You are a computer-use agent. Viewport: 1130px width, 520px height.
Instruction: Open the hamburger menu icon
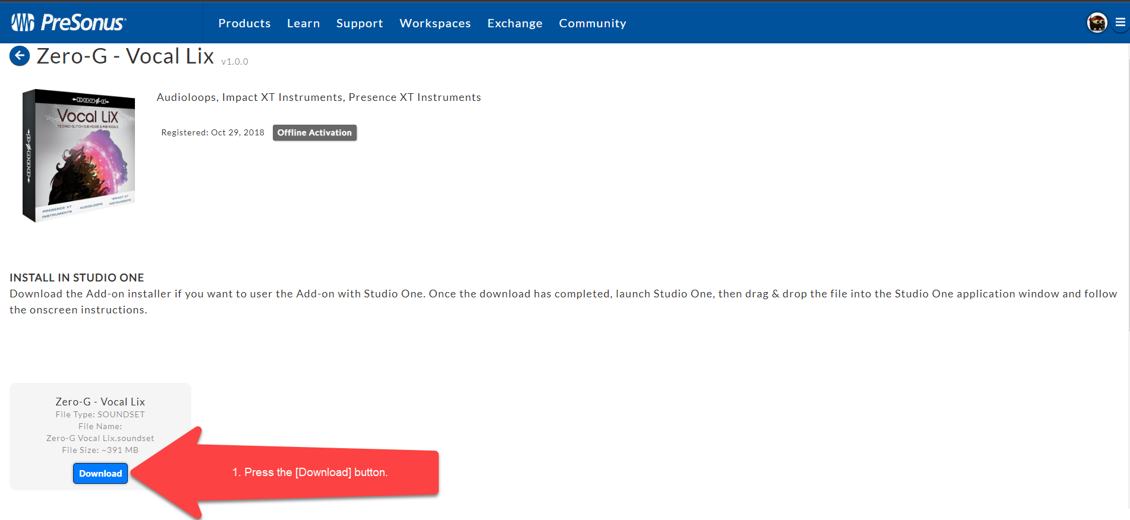(x=1120, y=23)
